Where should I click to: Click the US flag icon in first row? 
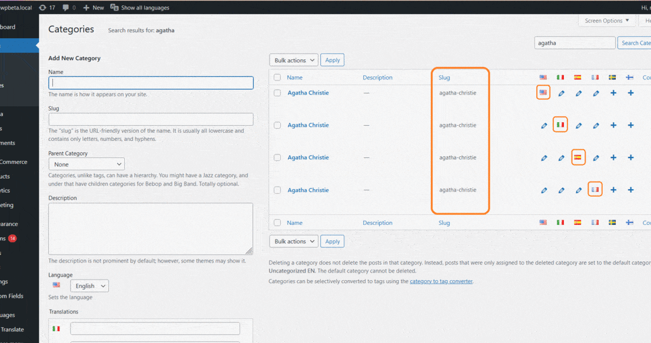[543, 92]
